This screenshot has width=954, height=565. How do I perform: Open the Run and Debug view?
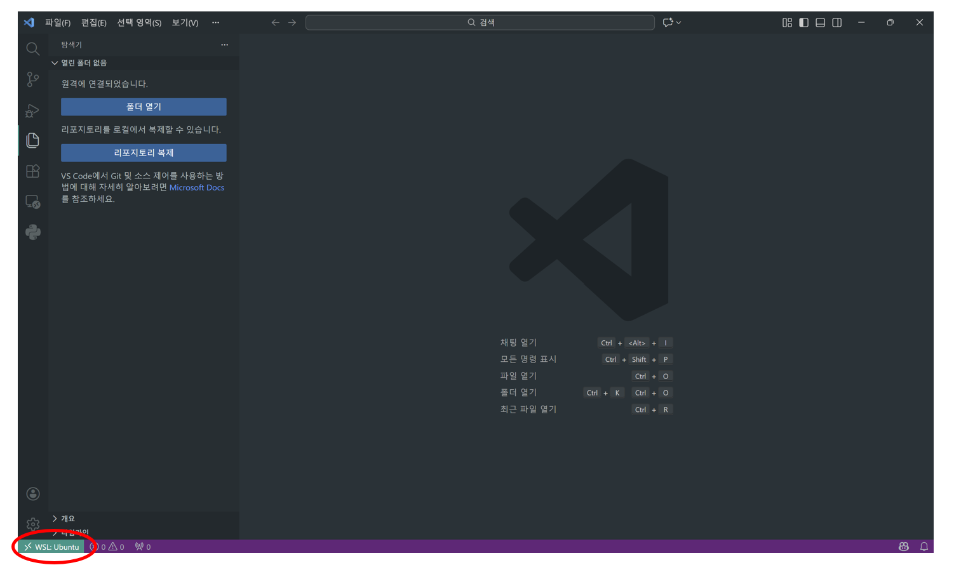[33, 110]
